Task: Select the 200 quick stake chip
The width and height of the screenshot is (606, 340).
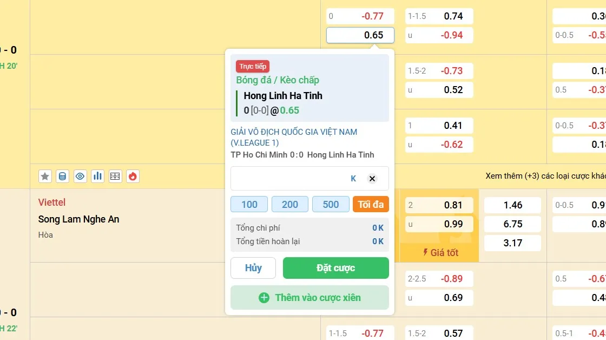Action: click(290, 204)
